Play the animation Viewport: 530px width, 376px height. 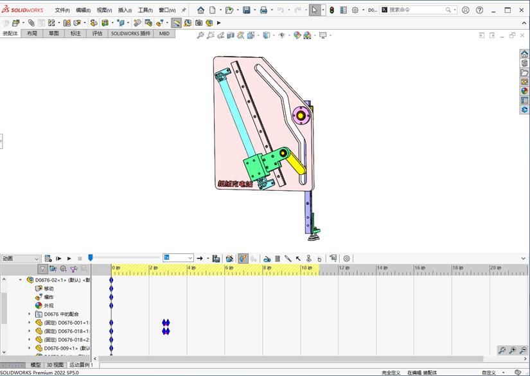pos(69,258)
